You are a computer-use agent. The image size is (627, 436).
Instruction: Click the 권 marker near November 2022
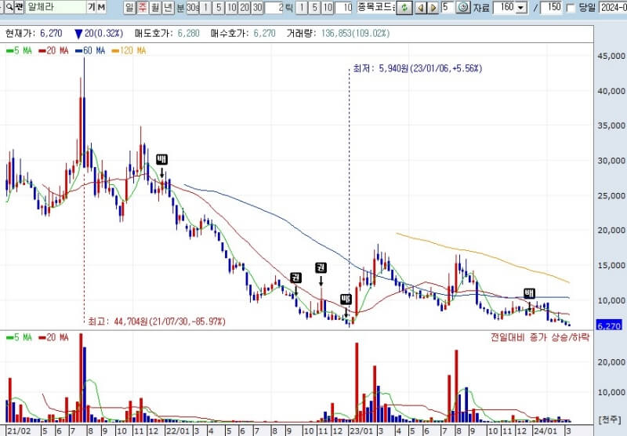[x=321, y=267]
